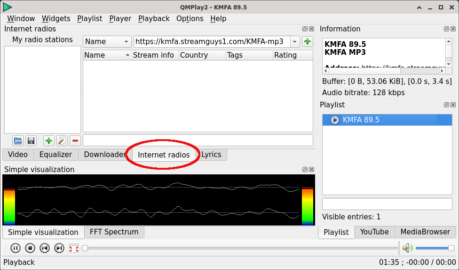Stop playback with the stop button
This screenshot has height=270, width=459.
coord(30,248)
